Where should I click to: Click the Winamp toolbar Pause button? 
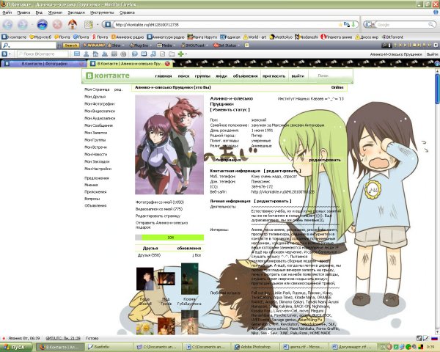[x=409, y=45]
